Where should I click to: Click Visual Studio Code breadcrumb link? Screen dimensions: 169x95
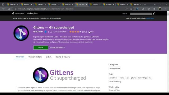[20, 18]
